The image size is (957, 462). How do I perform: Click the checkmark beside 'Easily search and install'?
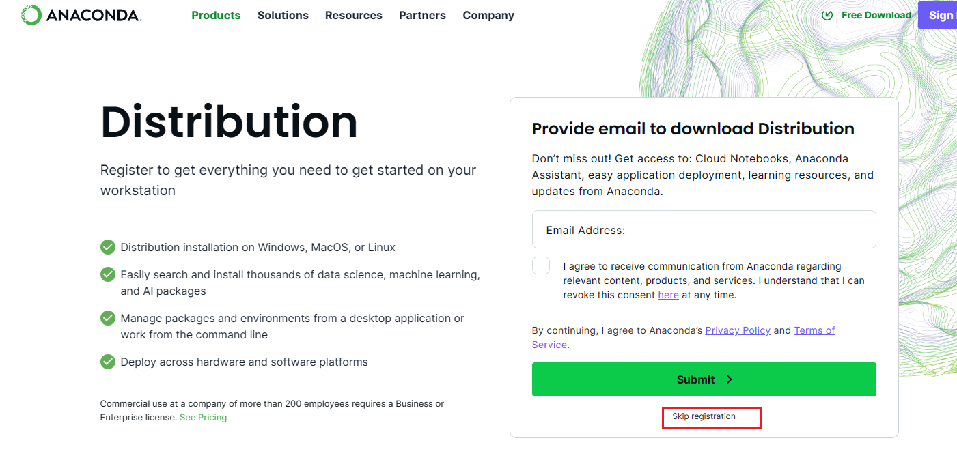pos(108,274)
